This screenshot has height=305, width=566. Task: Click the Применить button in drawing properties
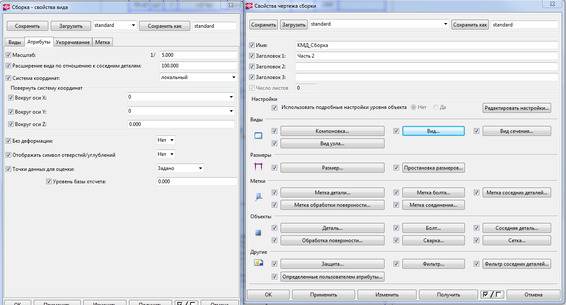(323, 294)
